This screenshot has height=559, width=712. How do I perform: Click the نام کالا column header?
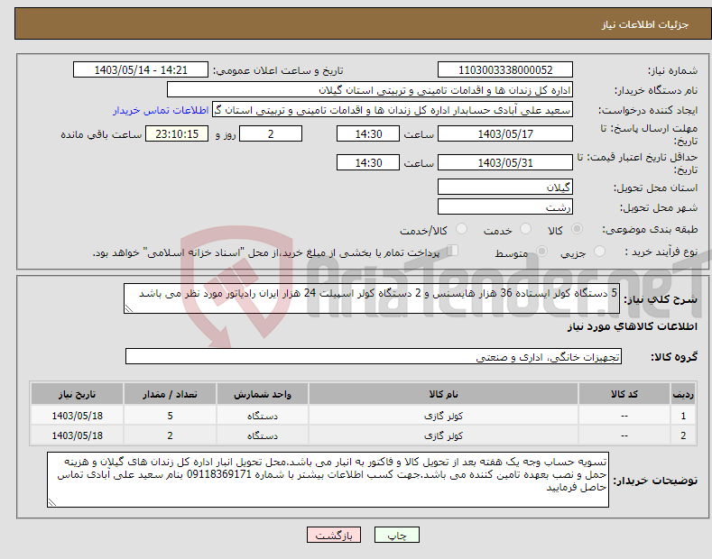pos(443,394)
